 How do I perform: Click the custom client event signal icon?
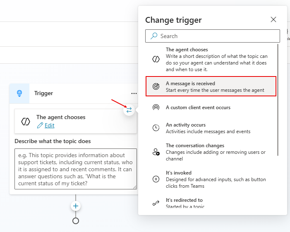pos(156,108)
